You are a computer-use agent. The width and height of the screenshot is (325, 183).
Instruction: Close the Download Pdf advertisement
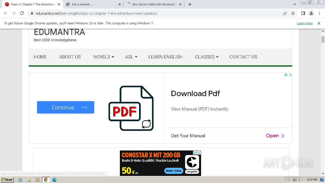290,75
